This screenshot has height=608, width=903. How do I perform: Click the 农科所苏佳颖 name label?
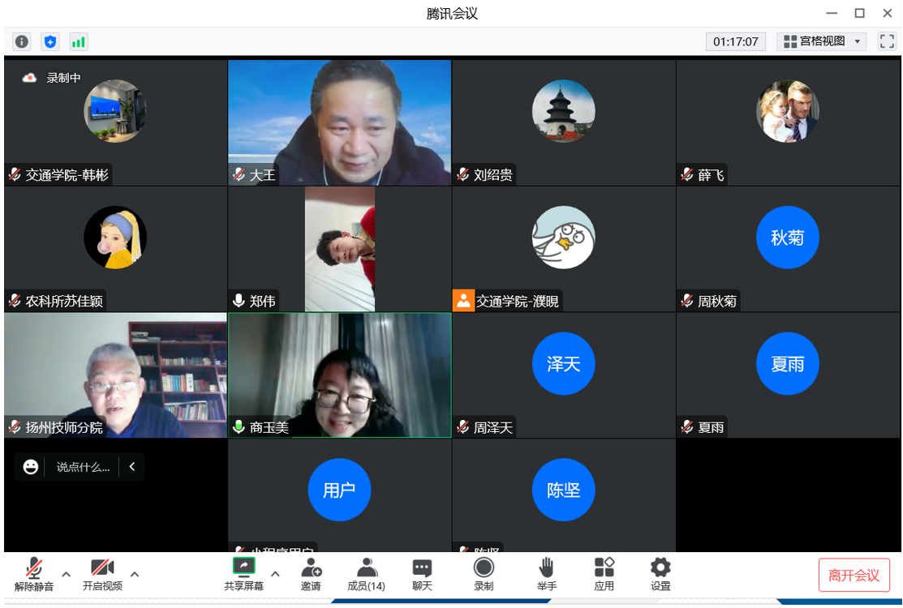(64, 302)
